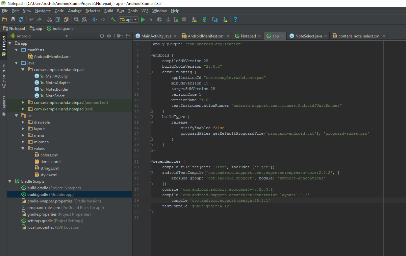Expand the drawable folder
406x256 pixels.
click(x=23, y=122)
